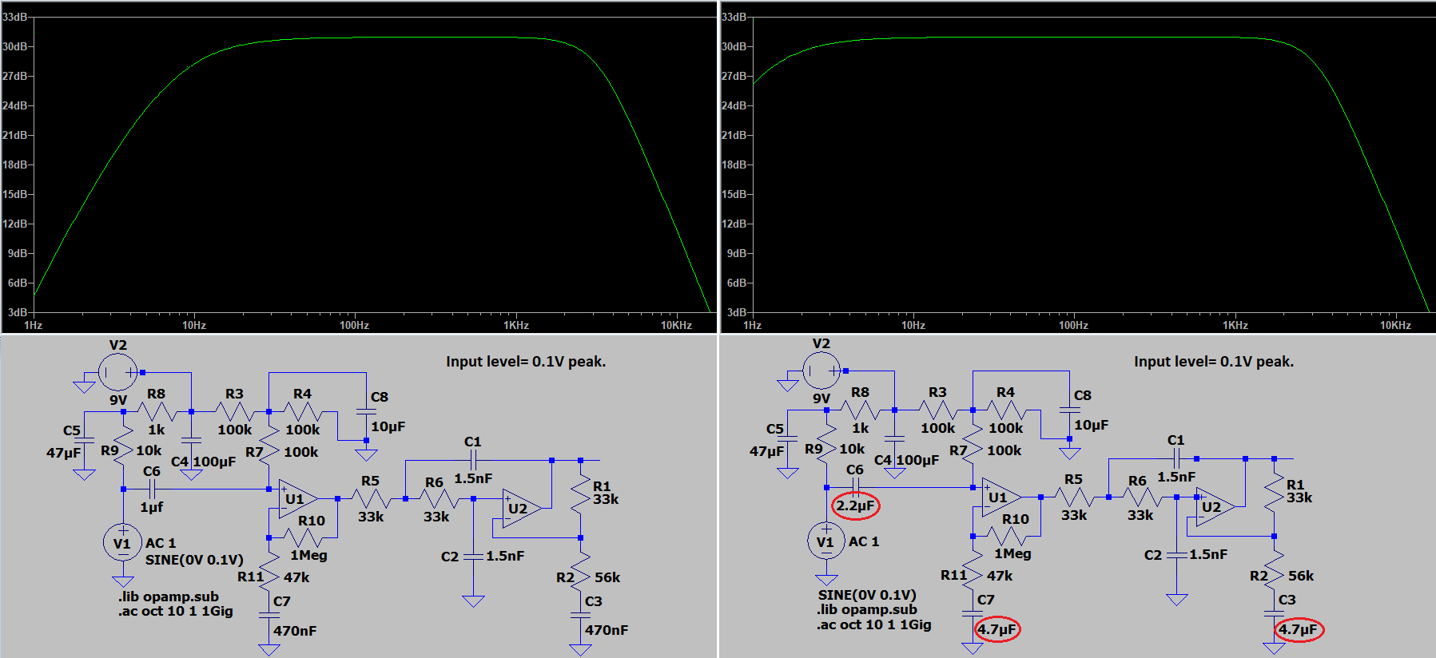
Task: Click the 4.7µF value of C3 in right schematic
Action: click(1298, 629)
